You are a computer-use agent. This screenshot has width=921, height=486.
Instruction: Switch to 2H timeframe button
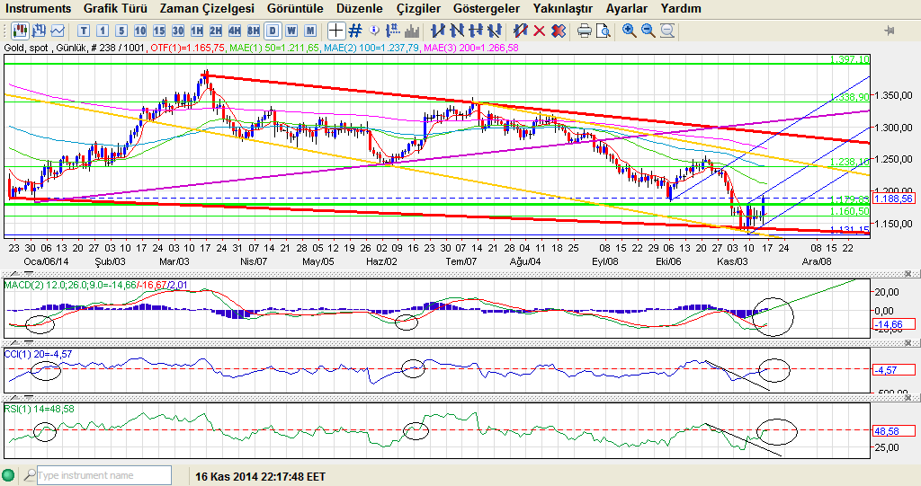point(216,31)
